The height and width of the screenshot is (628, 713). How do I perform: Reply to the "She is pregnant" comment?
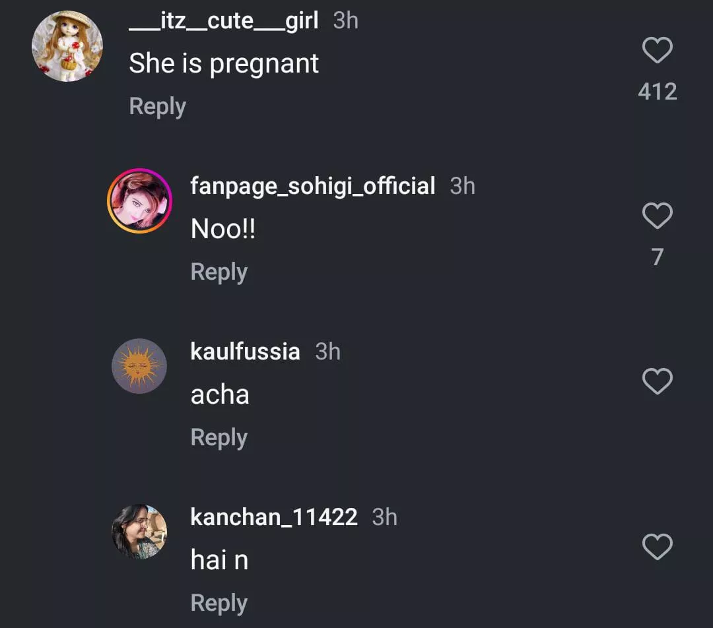tap(157, 107)
